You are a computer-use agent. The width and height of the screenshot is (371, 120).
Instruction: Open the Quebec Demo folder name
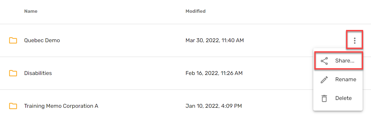coord(42,40)
